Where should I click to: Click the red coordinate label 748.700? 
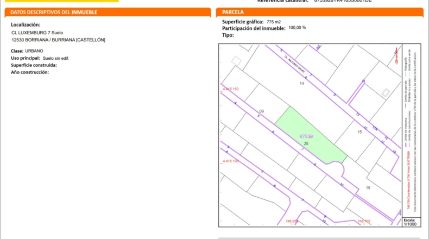364,221
